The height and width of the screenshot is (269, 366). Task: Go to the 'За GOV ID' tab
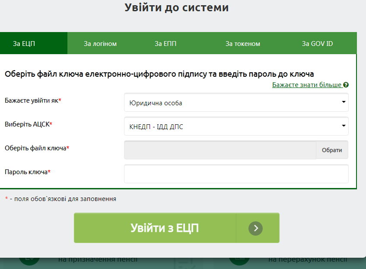317,43
